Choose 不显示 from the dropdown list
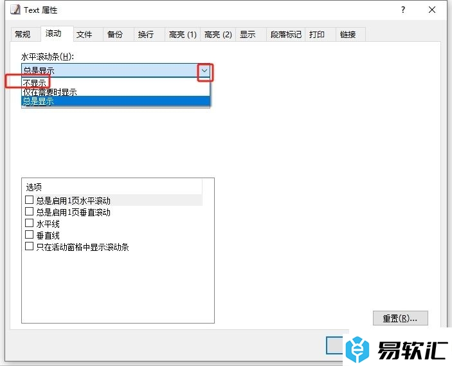 coord(116,83)
